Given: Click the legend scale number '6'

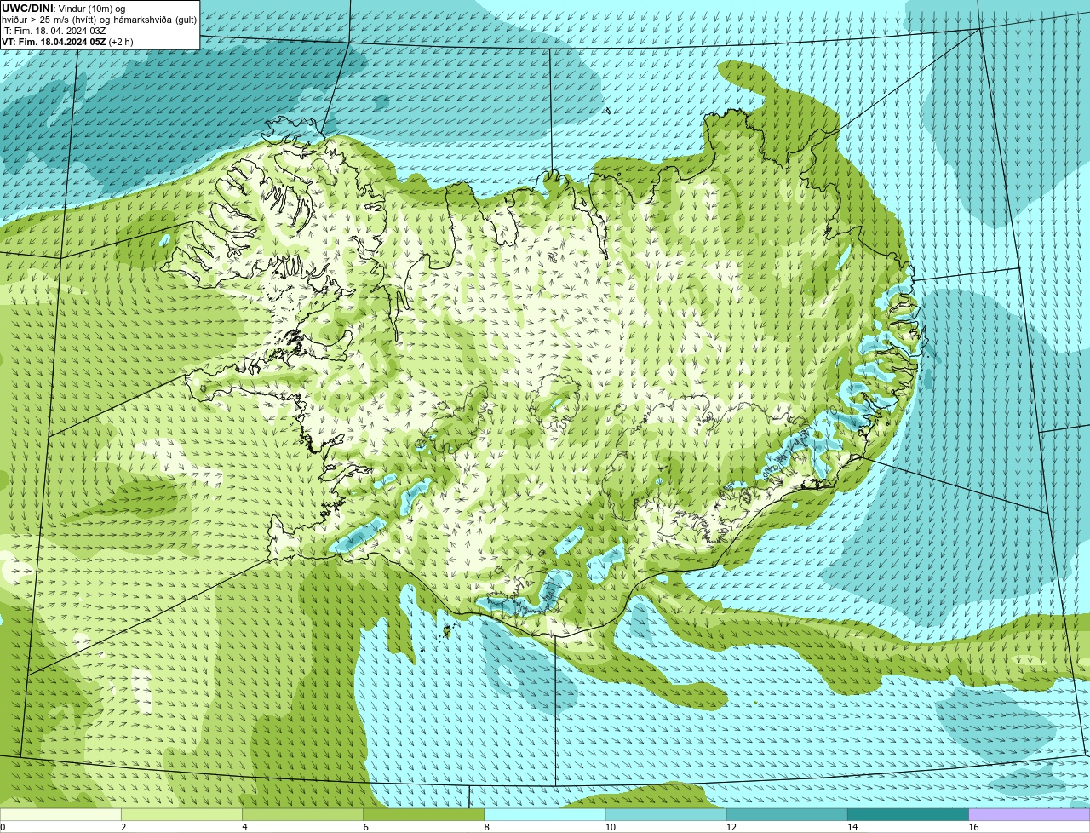Looking at the screenshot, I should point(365,827).
